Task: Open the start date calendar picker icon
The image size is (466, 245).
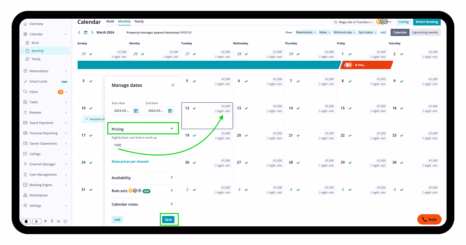Action: pos(136,111)
